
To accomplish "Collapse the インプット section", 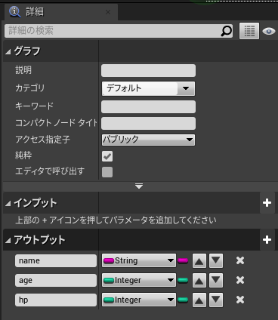I will (8, 203).
